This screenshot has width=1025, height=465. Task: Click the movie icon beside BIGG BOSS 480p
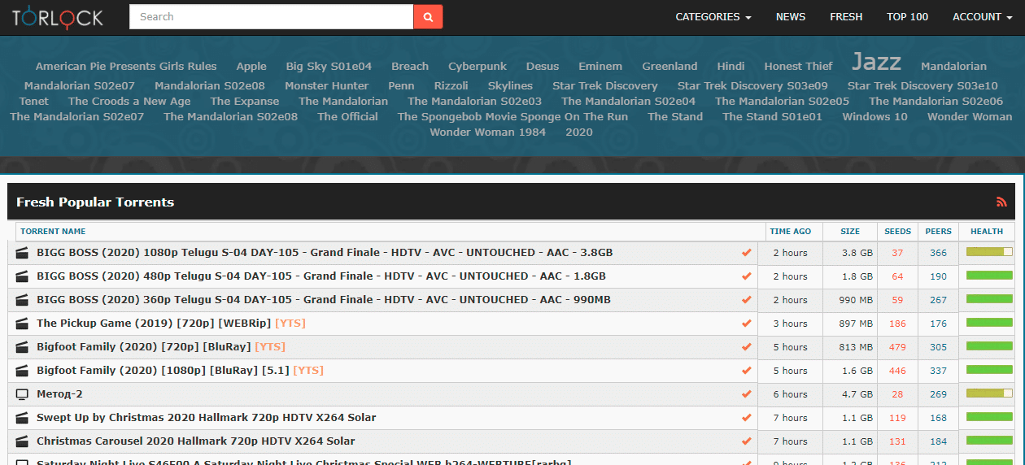[23, 276]
